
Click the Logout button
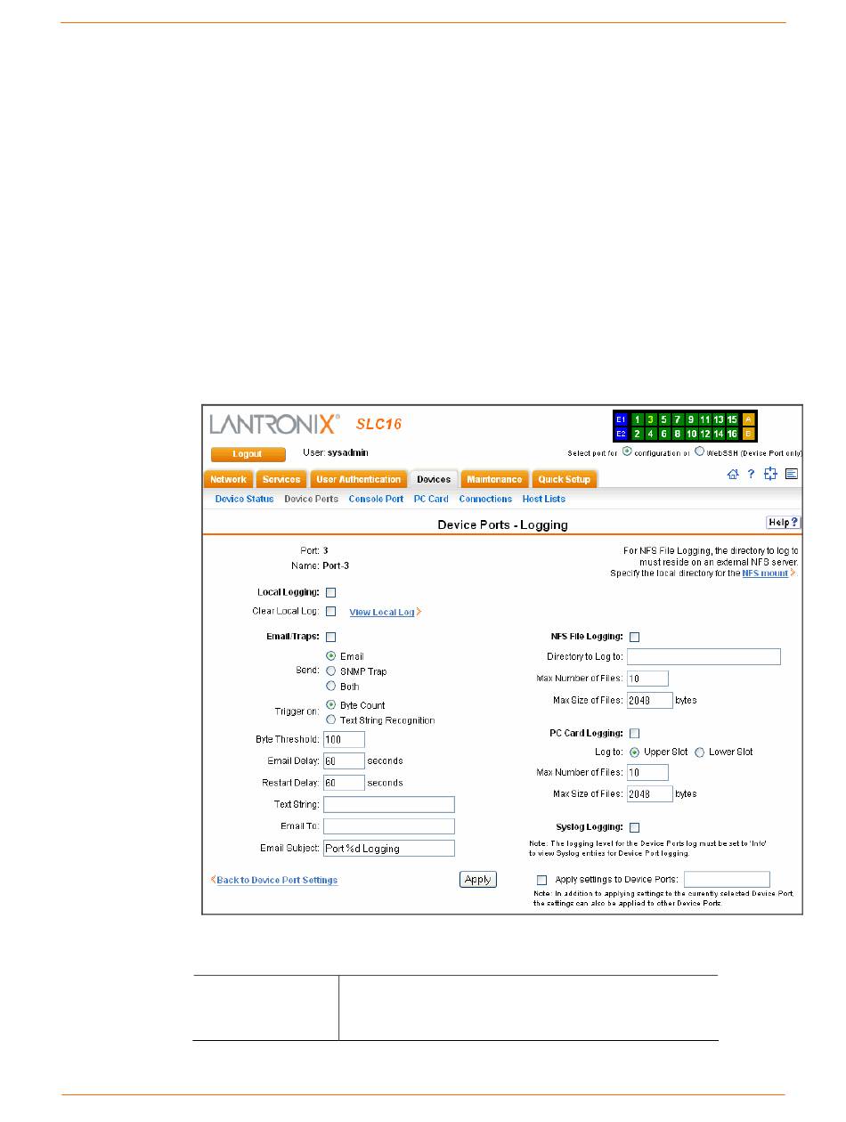click(x=248, y=454)
